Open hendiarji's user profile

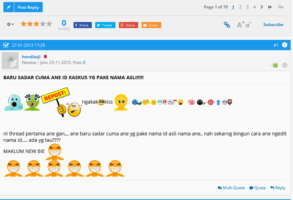point(31,57)
